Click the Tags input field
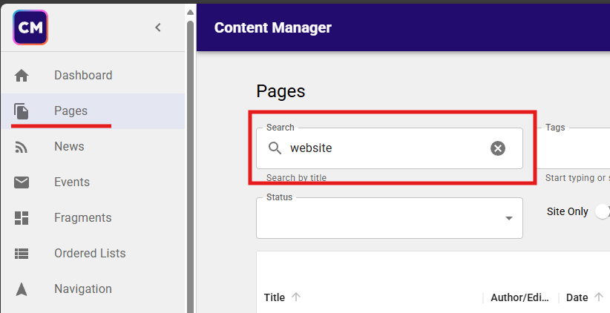This screenshot has height=313, width=610. click(574, 148)
